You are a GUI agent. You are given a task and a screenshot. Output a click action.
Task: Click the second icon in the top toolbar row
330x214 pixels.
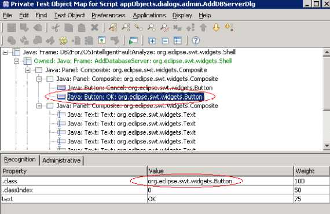[x=25, y=28]
